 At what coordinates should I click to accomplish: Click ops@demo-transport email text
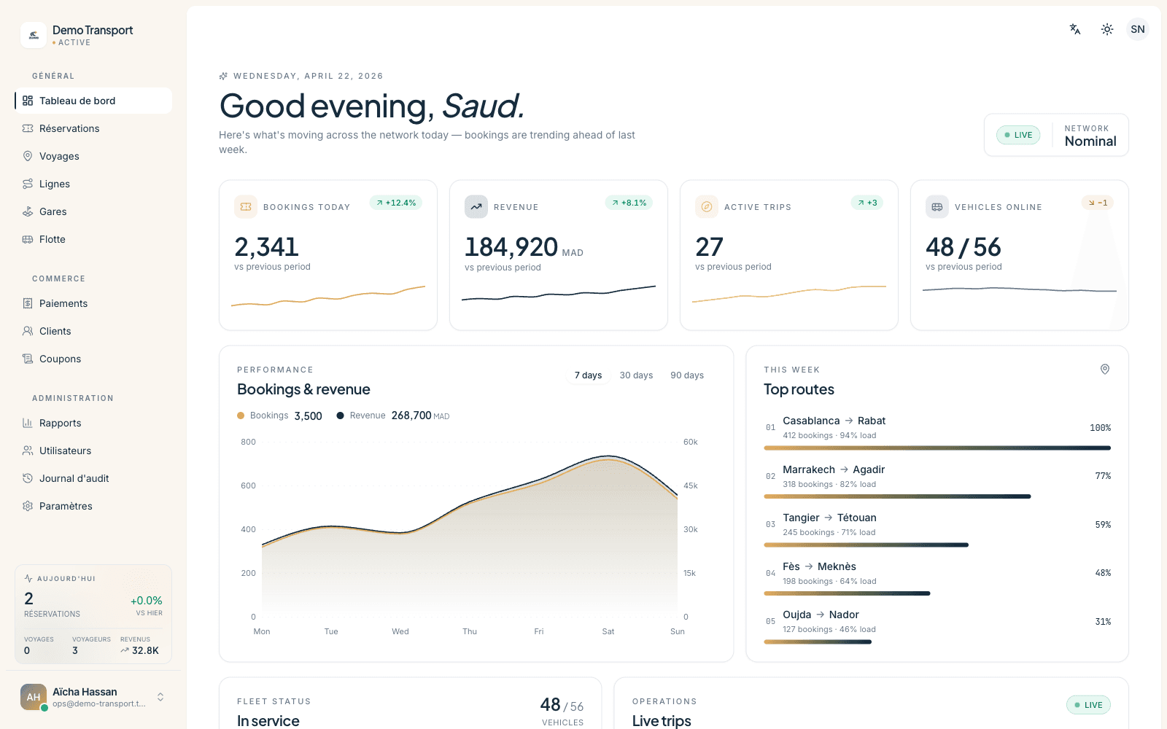tap(99, 703)
